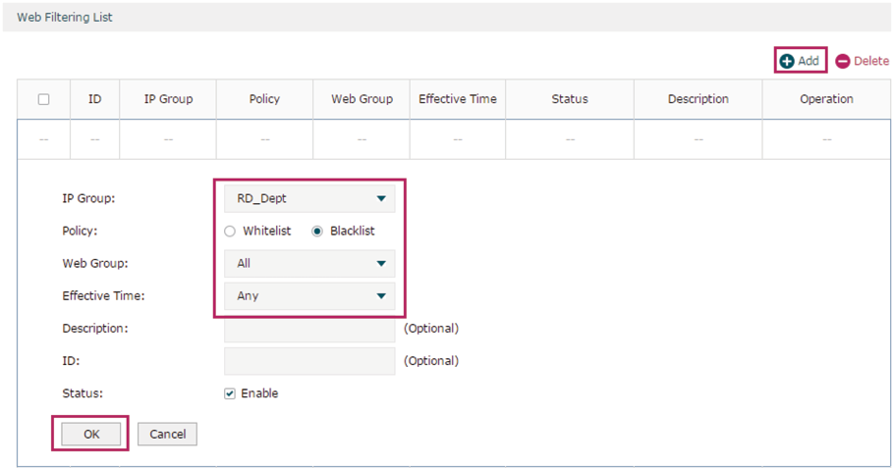Open the RD_Dept IP Group dropdown

click(x=309, y=198)
